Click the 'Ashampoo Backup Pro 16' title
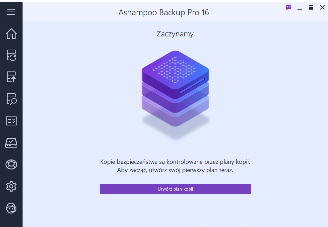Viewport: 328px width, 227px height. point(164,13)
